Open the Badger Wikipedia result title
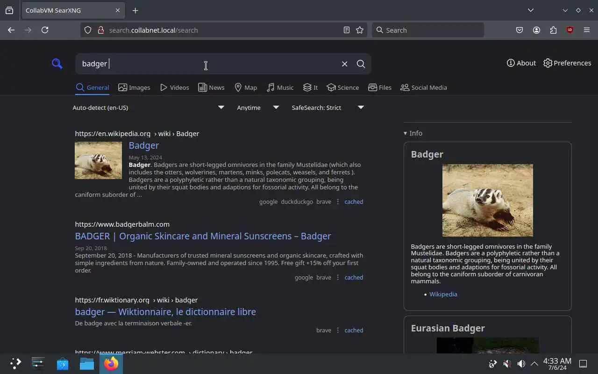Image resolution: width=598 pixels, height=374 pixels. (x=144, y=145)
